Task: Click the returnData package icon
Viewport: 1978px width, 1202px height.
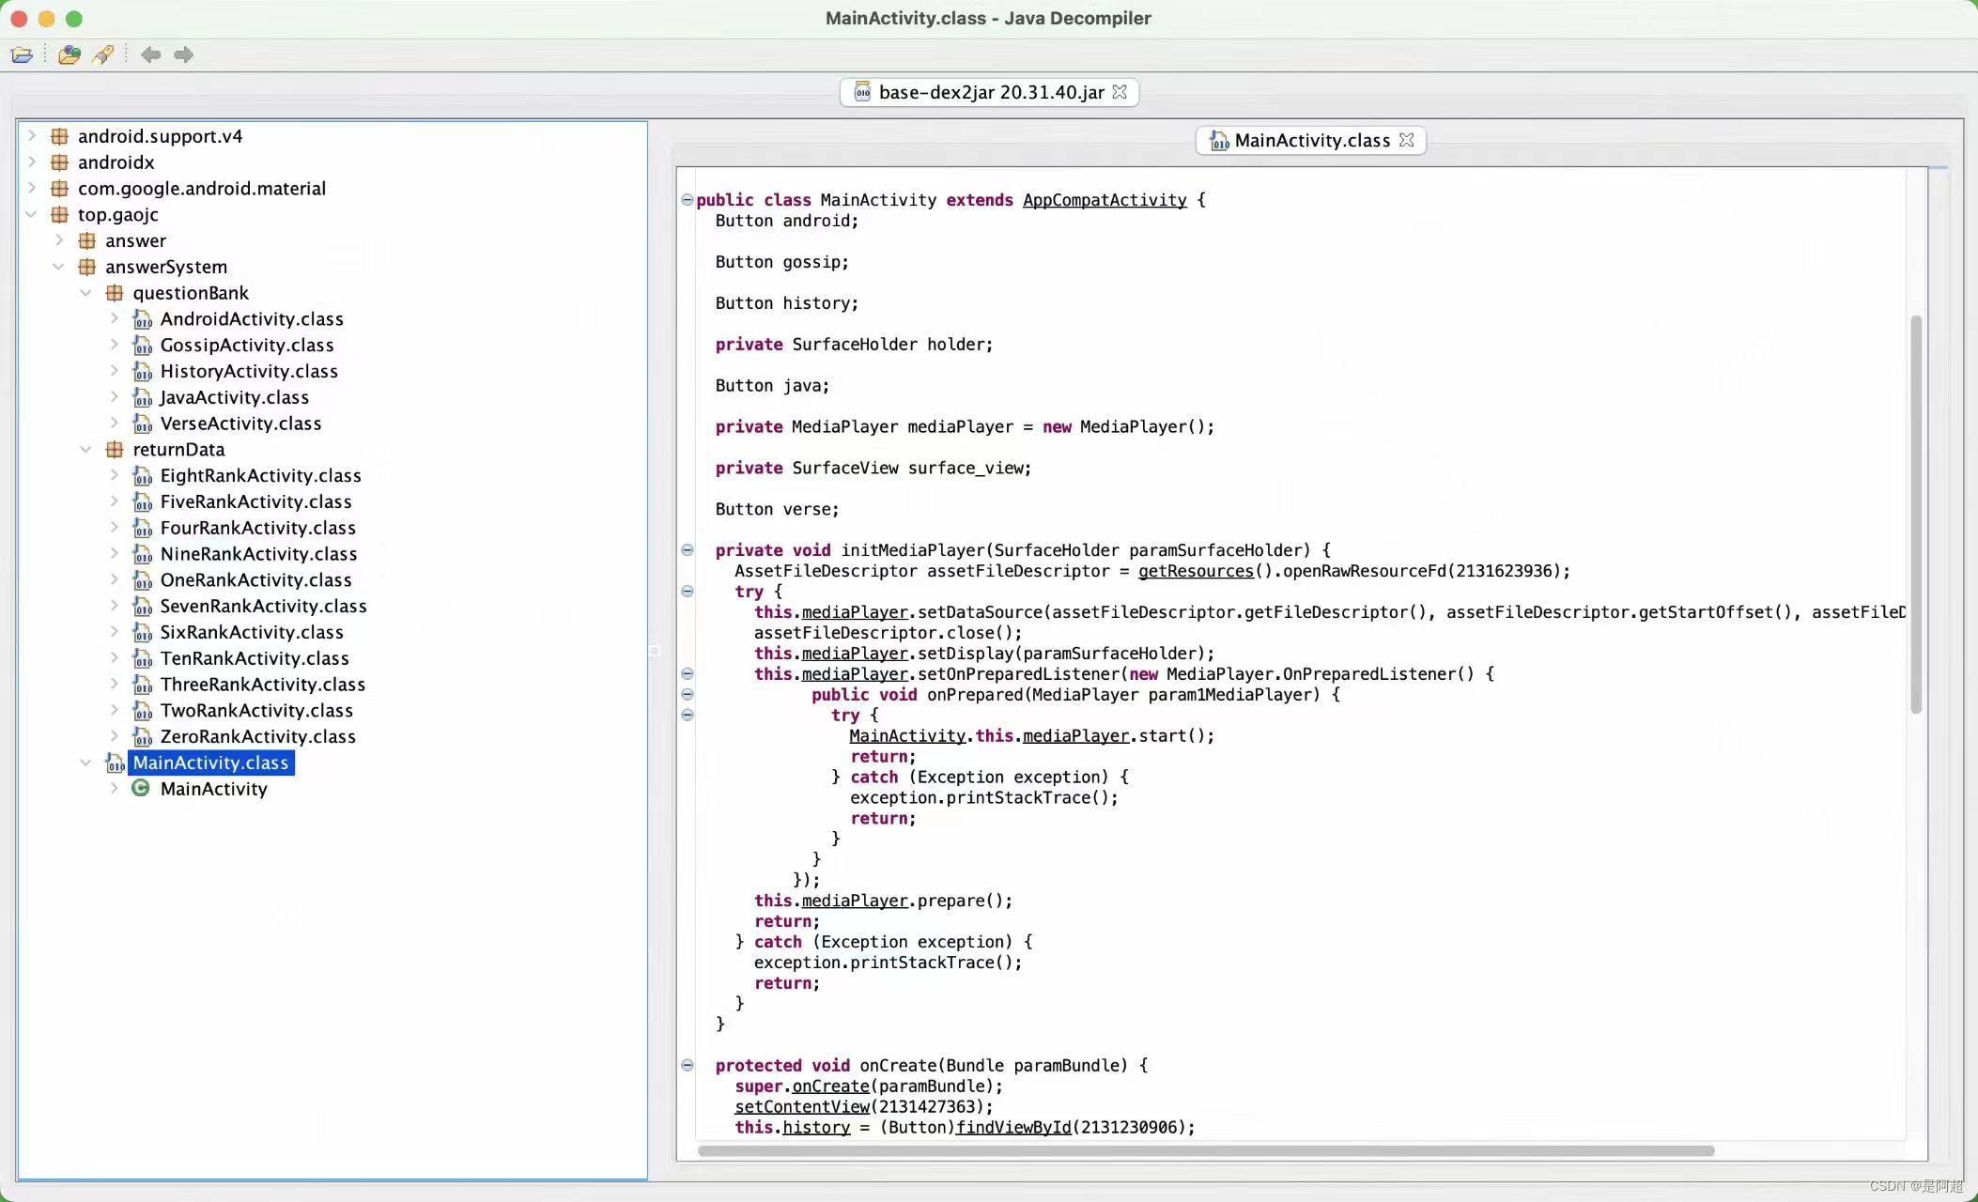Action: [x=115, y=450]
